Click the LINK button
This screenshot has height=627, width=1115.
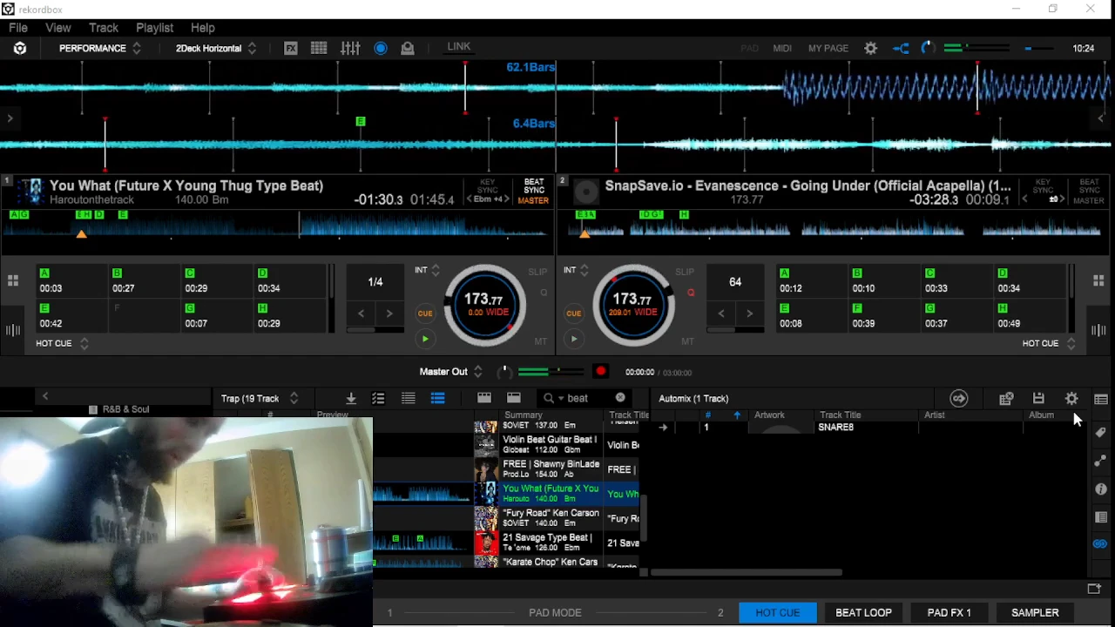pos(459,47)
